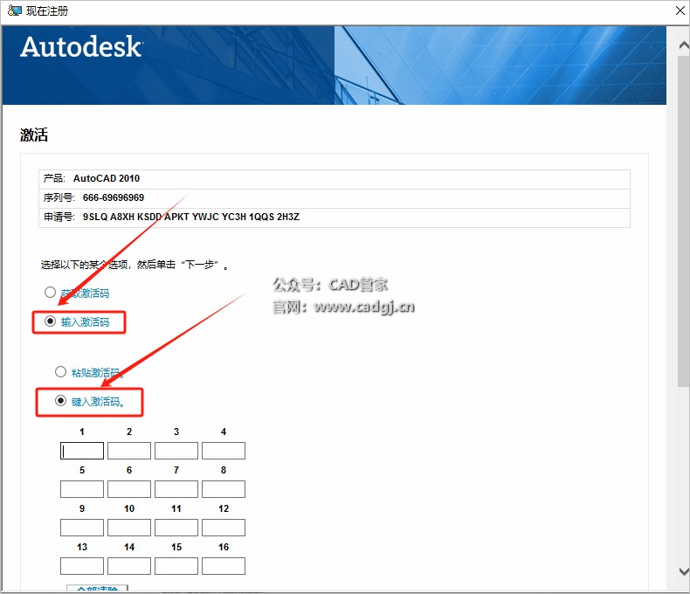Activate code entry field 16

[224, 566]
